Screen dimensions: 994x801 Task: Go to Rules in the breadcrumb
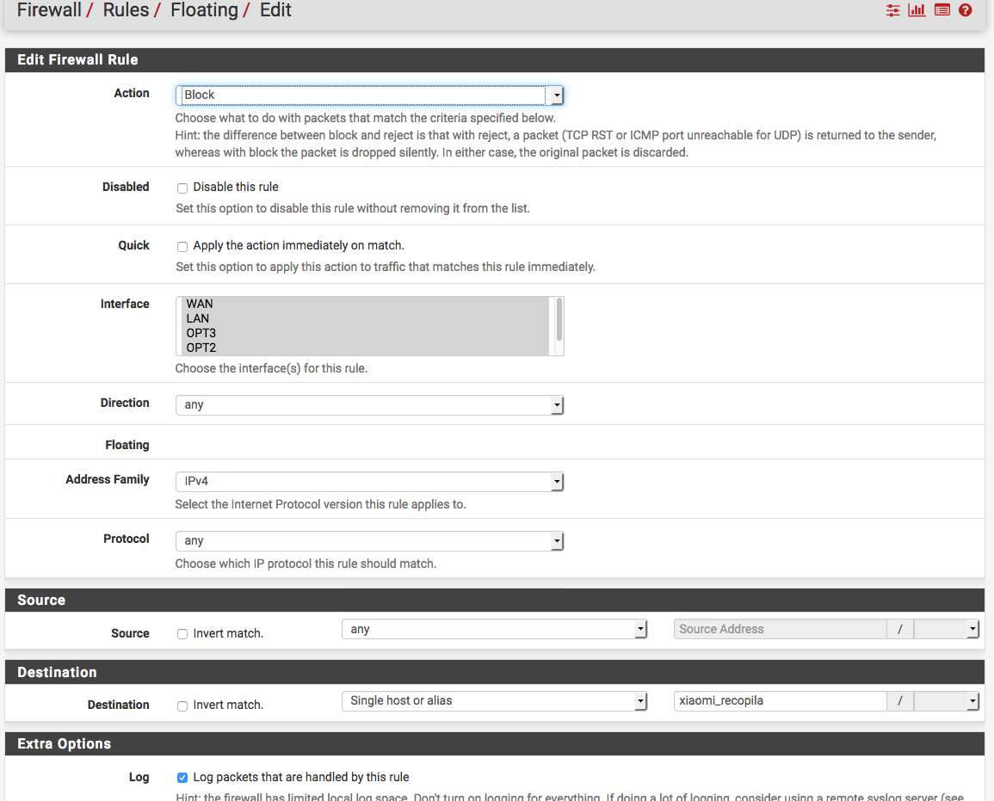click(x=126, y=10)
